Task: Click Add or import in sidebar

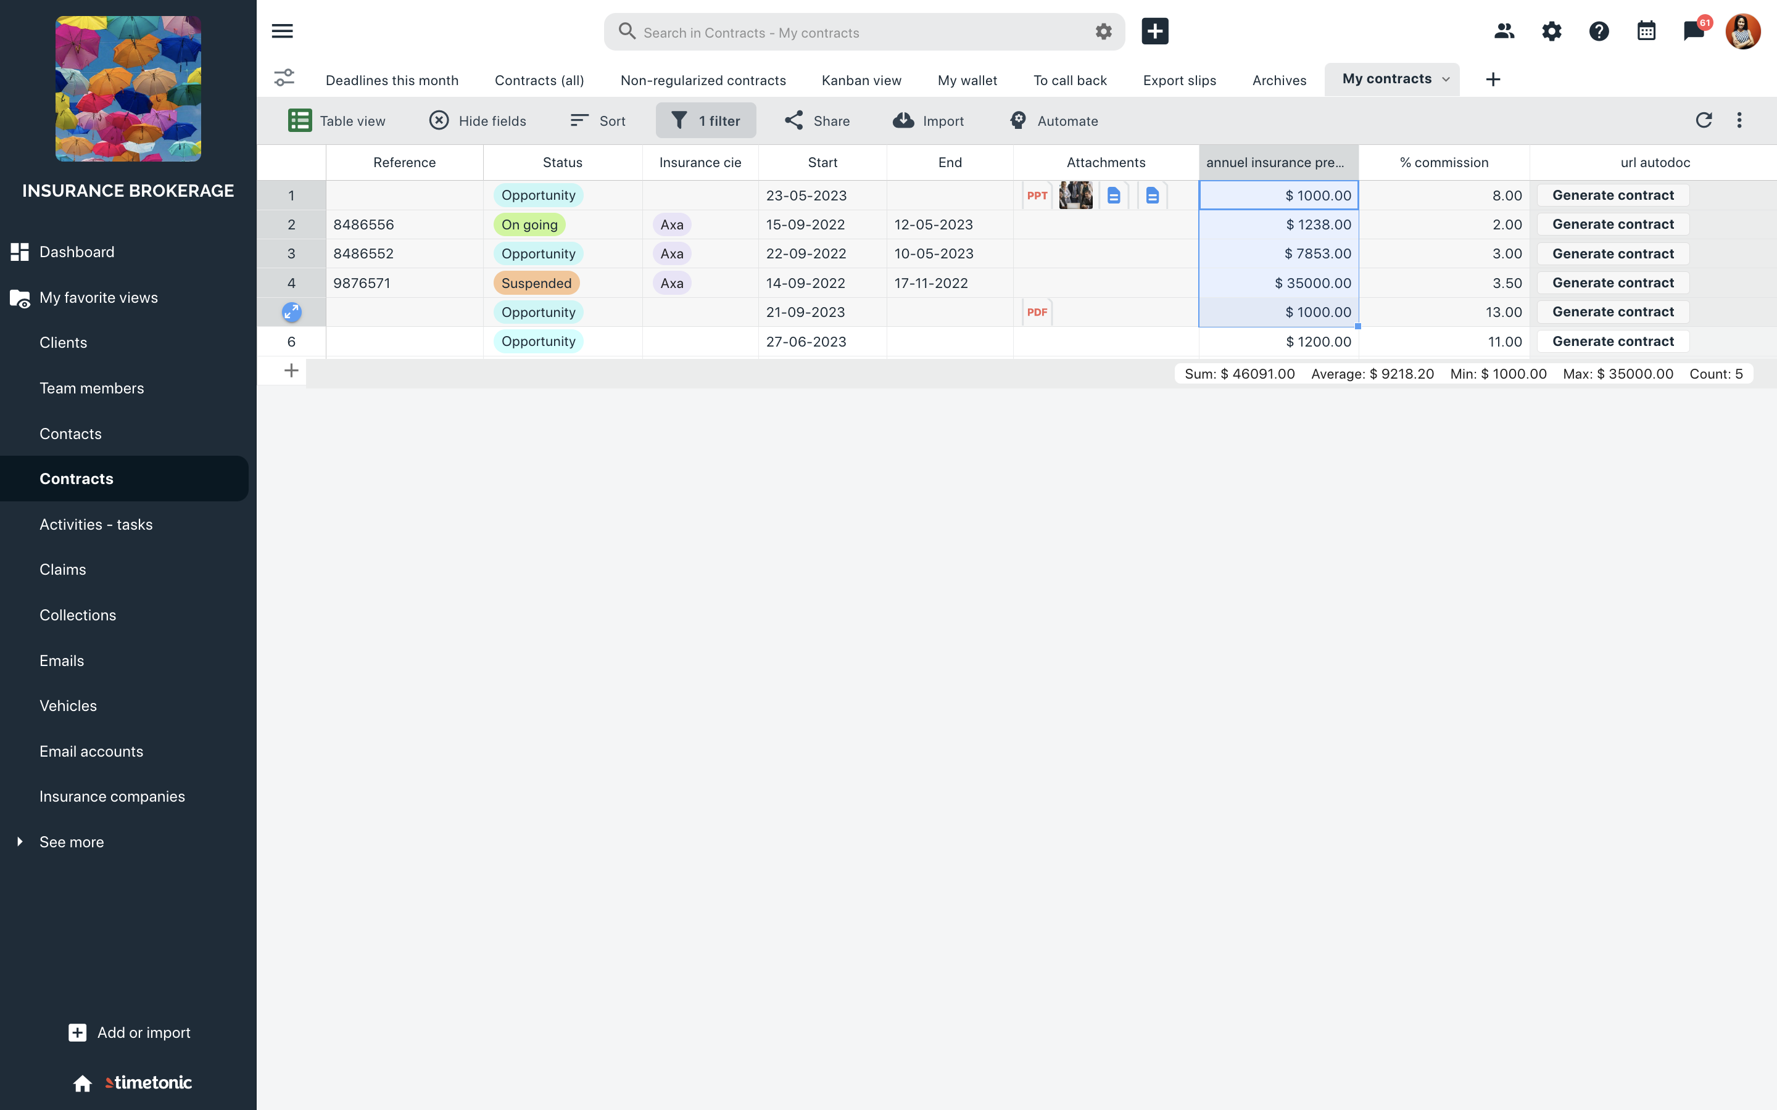Action: (x=129, y=1032)
